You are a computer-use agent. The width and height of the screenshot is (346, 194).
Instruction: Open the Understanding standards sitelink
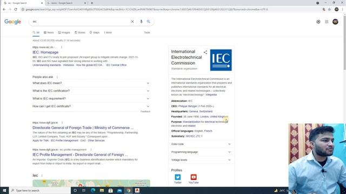point(46,65)
